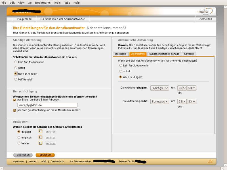
Task: Click the speichern button
Action: 45,155
